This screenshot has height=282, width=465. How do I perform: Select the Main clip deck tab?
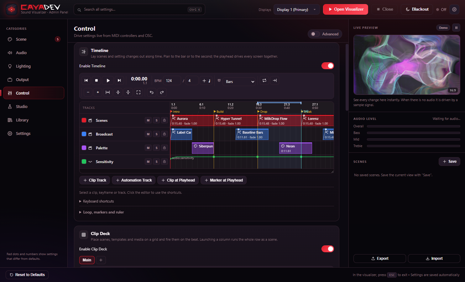(87, 260)
